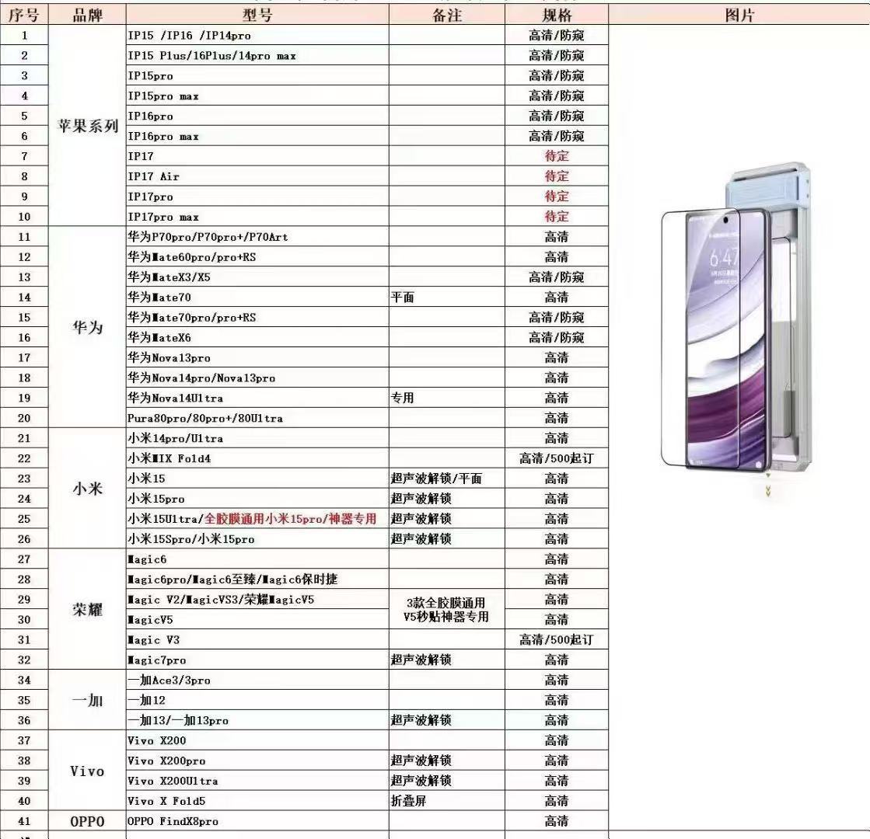Click Magic6pro/Magic6至臻 model cell
The height and width of the screenshot is (839, 870).
(257, 579)
